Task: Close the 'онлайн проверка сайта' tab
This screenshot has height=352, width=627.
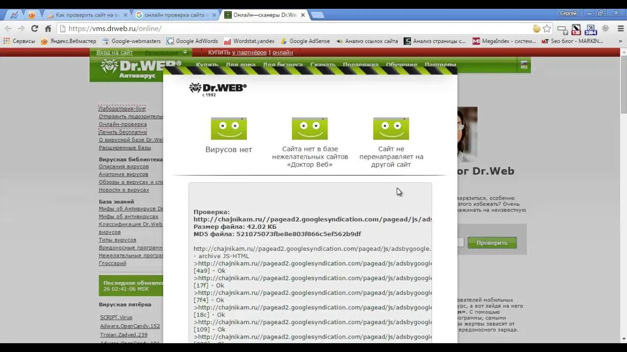Action: [x=214, y=15]
